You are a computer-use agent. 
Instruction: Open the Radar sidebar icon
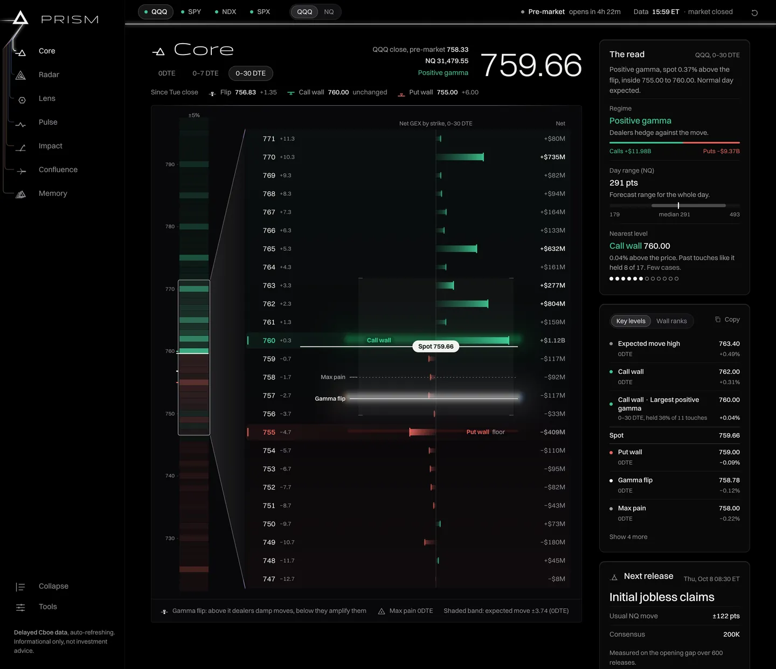pos(21,75)
